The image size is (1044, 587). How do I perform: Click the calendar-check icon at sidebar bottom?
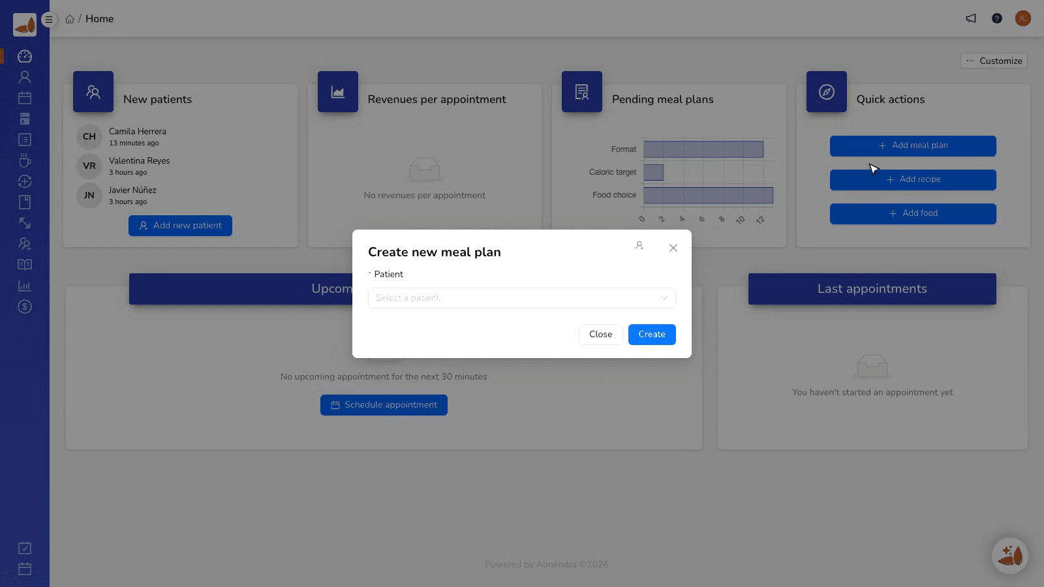25,548
